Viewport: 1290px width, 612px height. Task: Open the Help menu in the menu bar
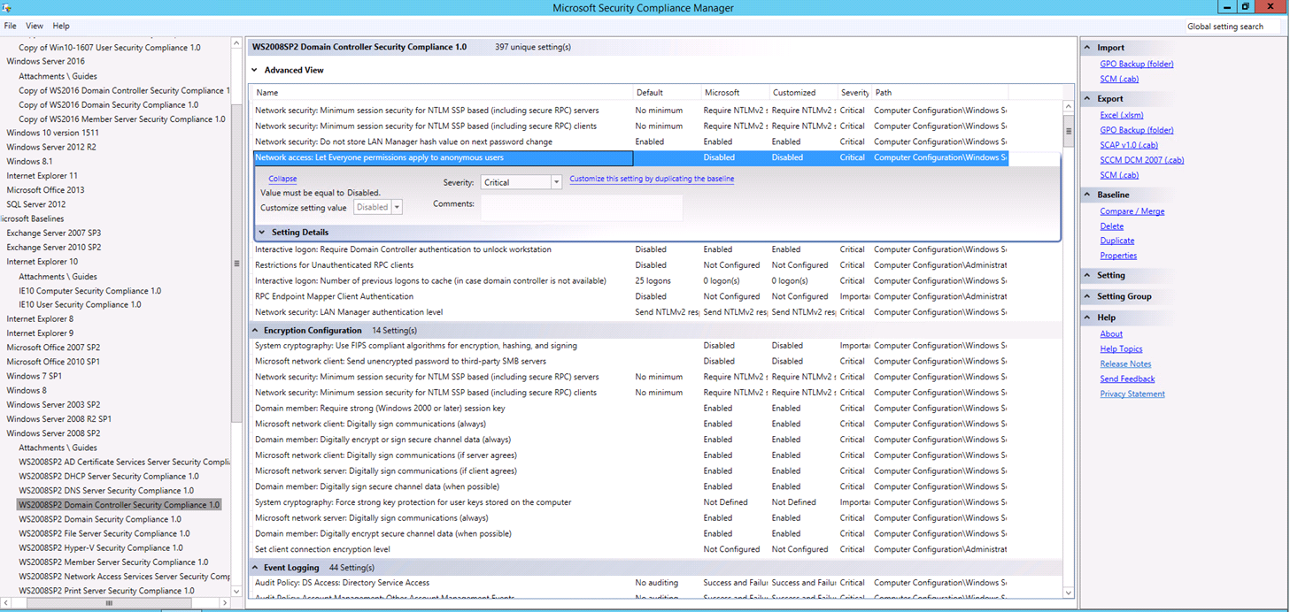pos(61,26)
